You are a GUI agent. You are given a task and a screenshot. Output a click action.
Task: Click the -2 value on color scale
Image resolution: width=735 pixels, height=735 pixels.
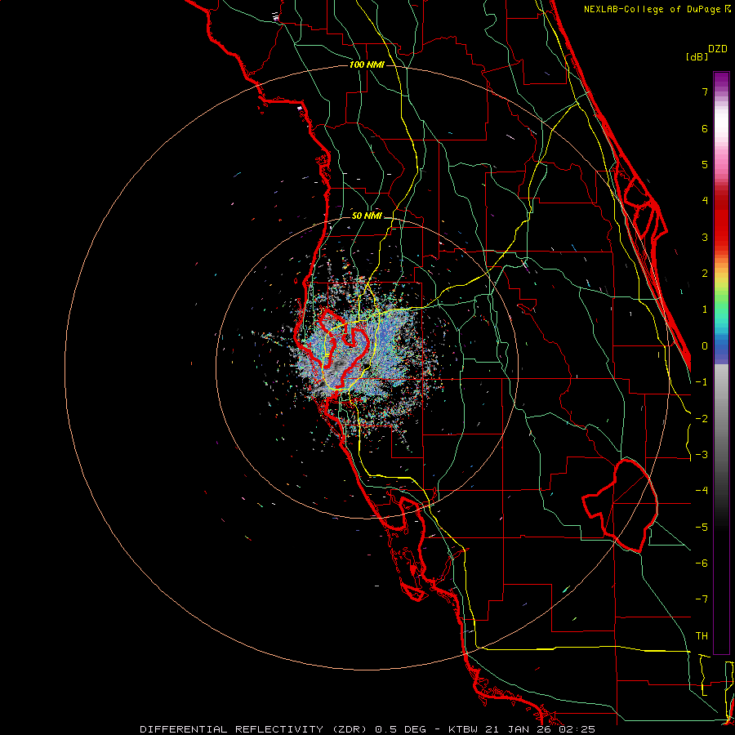(x=702, y=419)
